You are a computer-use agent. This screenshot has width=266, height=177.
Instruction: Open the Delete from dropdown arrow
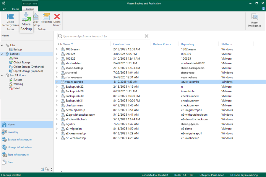click(60, 25)
